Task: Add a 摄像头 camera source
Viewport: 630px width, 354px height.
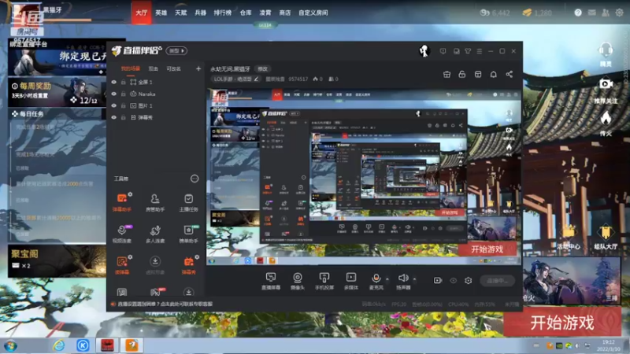Action: pos(298,281)
